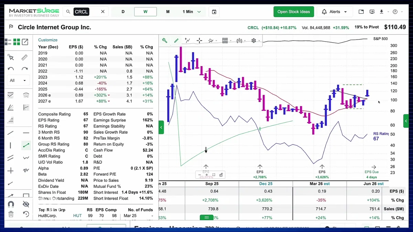Screen dimensions: 413x232
Task: Open the 1 Min interval dropdown
Action: click(192, 12)
